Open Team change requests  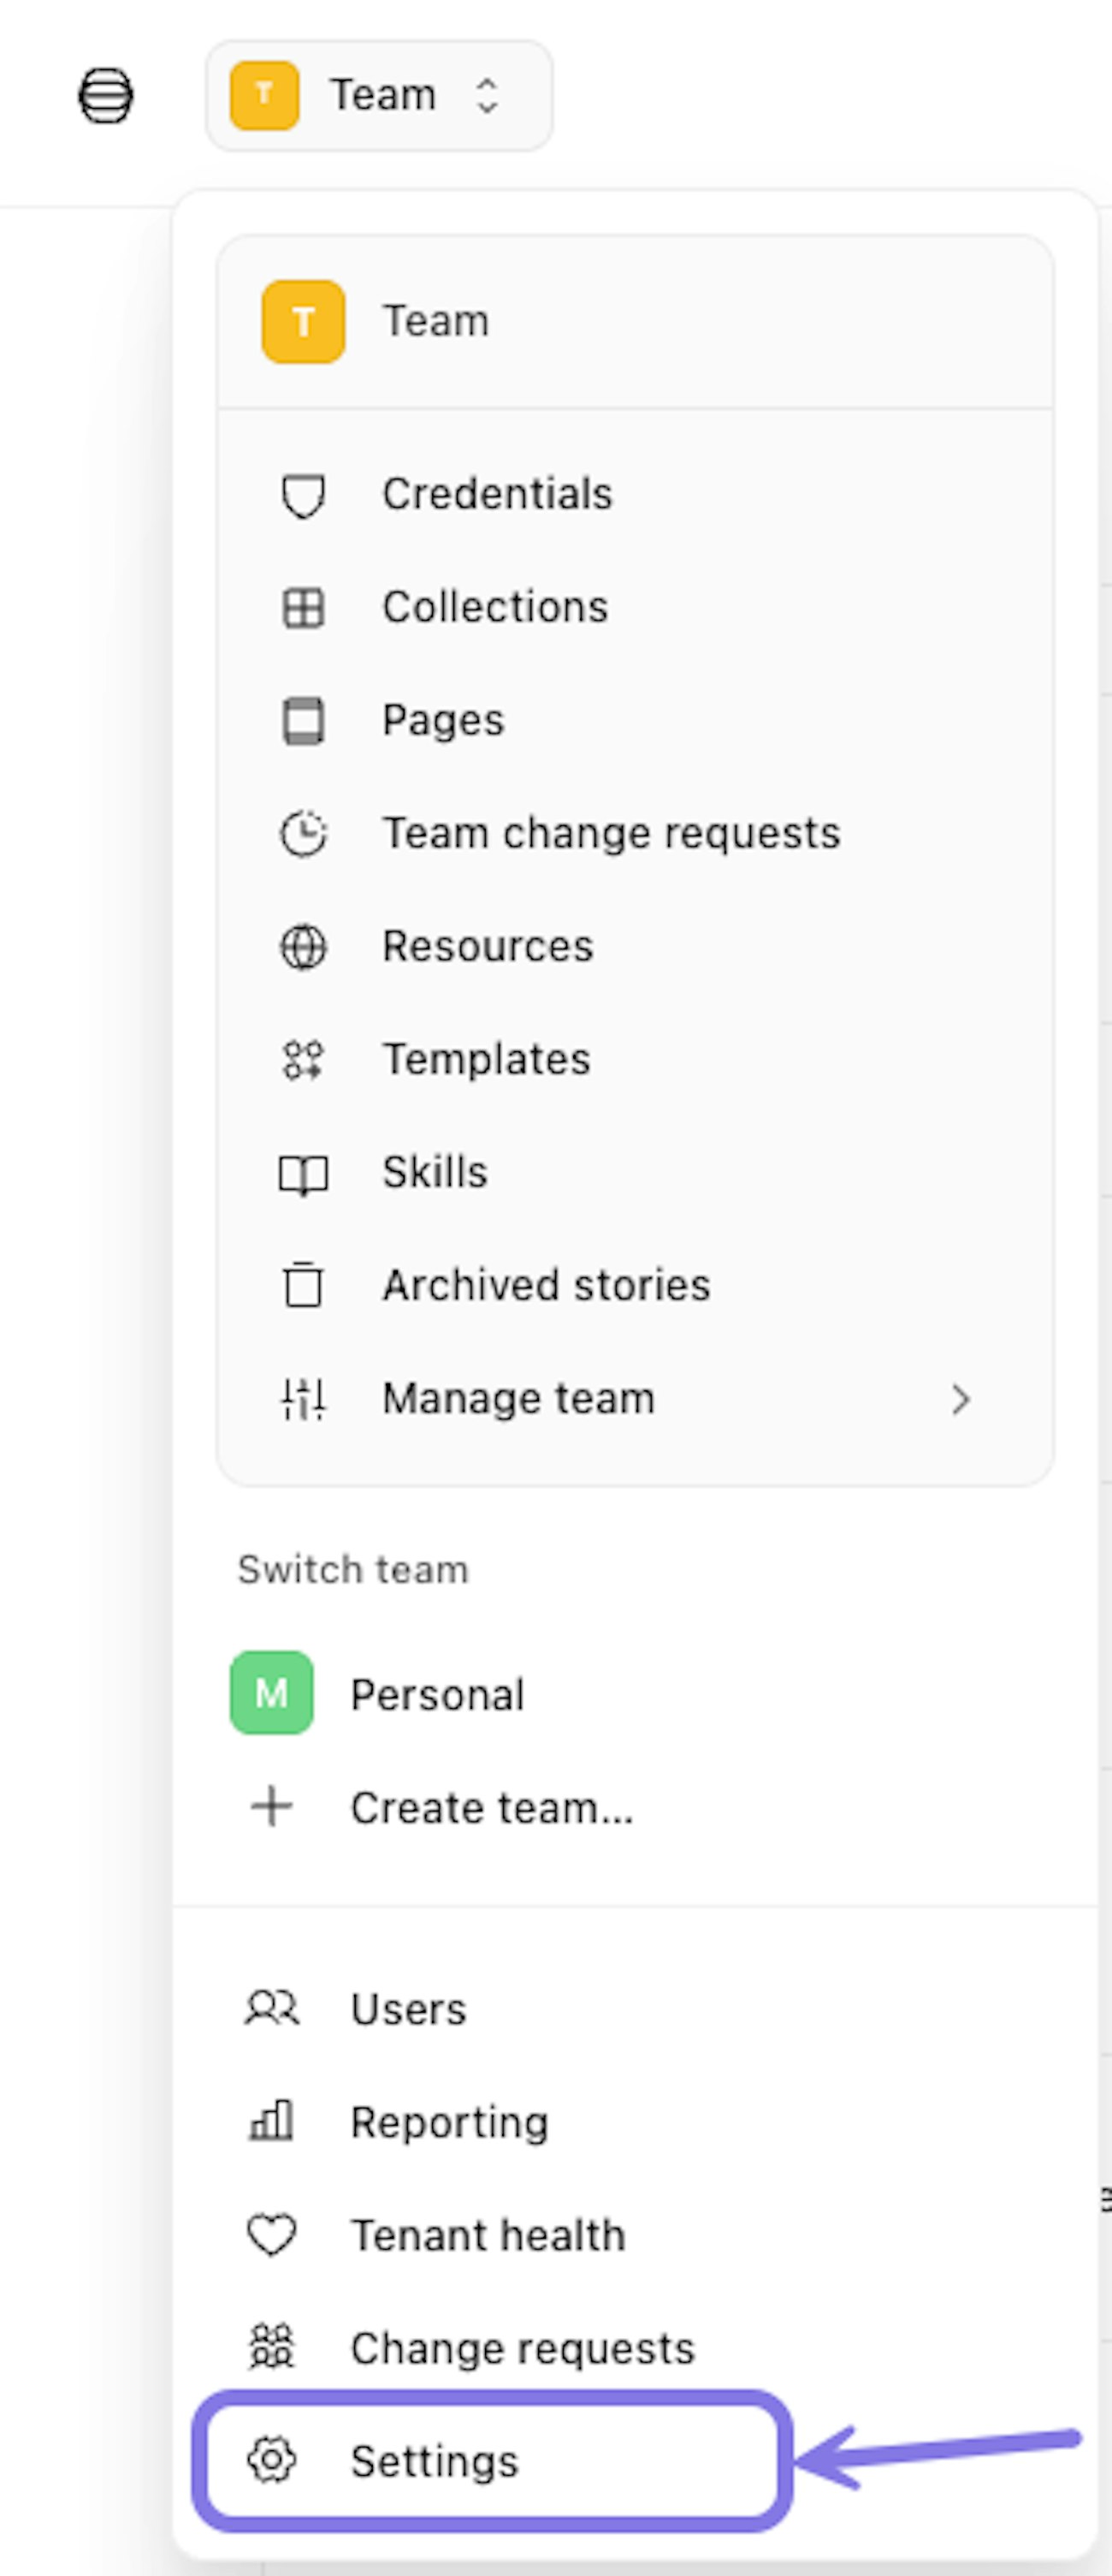[x=636, y=834]
